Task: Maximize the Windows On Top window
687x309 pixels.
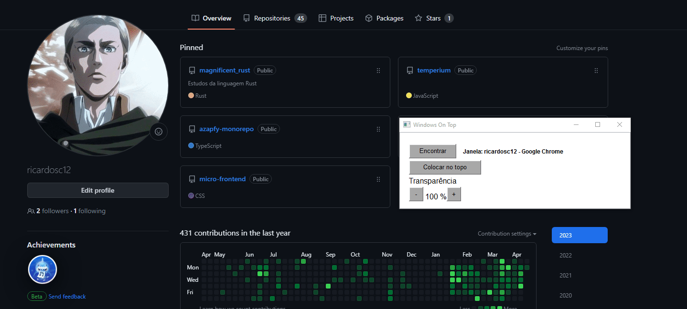Action: pyautogui.click(x=598, y=124)
